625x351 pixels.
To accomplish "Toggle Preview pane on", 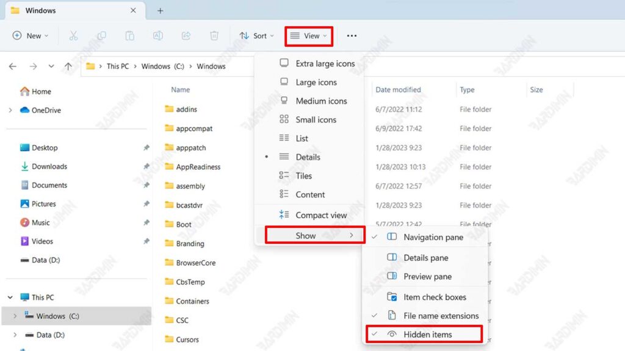I will point(425,277).
